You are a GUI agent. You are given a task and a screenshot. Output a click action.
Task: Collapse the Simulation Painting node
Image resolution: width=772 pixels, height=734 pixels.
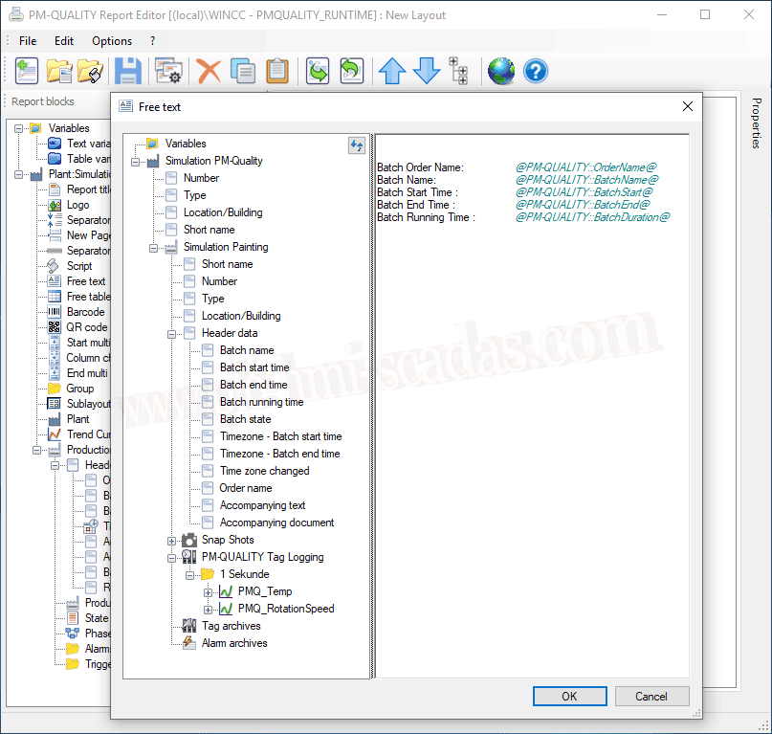click(154, 248)
